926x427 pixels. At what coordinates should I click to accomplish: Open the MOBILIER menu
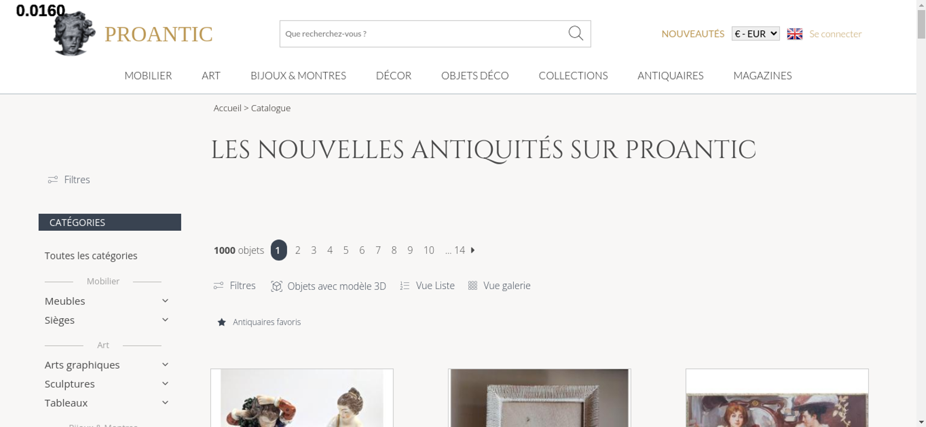(x=148, y=75)
